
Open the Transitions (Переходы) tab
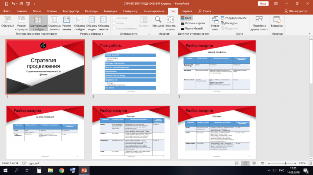point(91,11)
